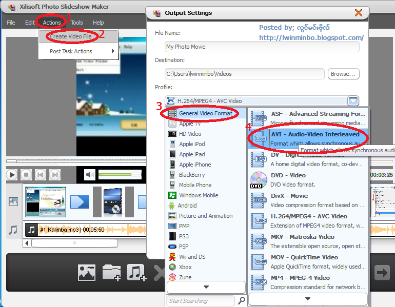
Task: Choose Create Video File menu entry
Action: [78, 36]
